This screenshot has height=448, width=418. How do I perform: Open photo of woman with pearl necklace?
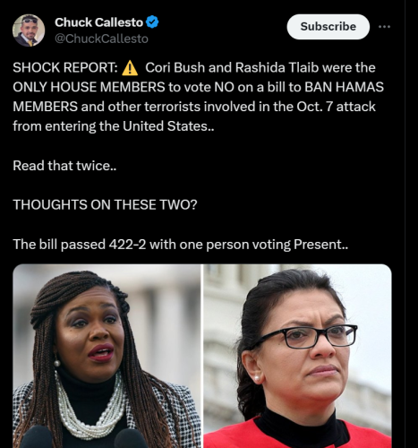(x=107, y=356)
